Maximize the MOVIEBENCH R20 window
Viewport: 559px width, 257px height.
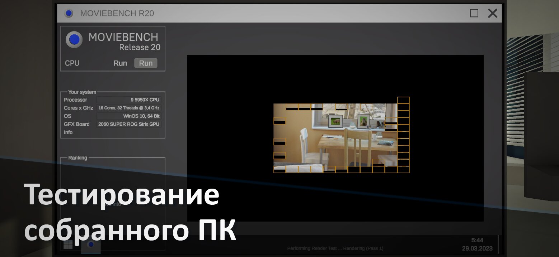point(474,13)
